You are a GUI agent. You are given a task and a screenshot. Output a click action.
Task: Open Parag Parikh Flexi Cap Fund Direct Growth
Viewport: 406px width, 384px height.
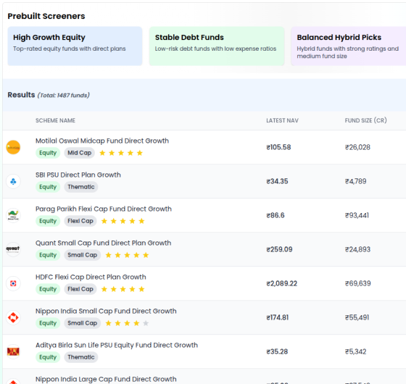[x=103, y=209]
